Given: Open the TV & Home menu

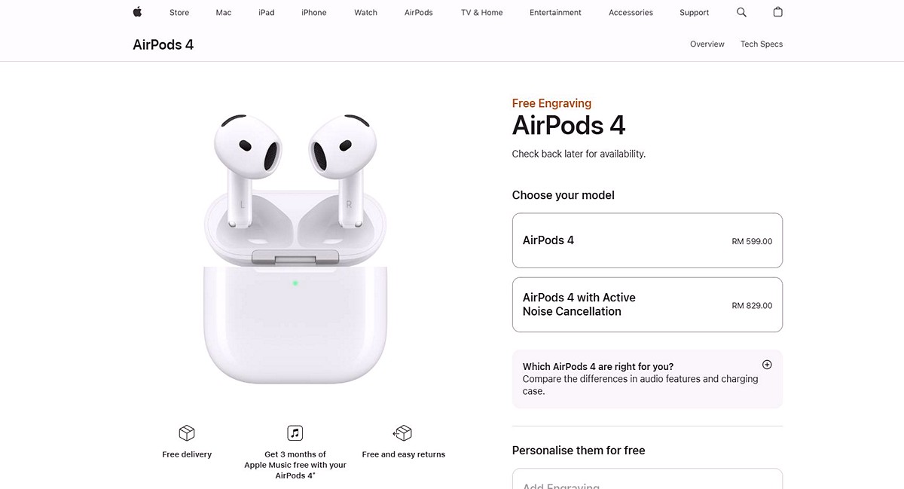Looking at the screenshot, I should [482, 13].
